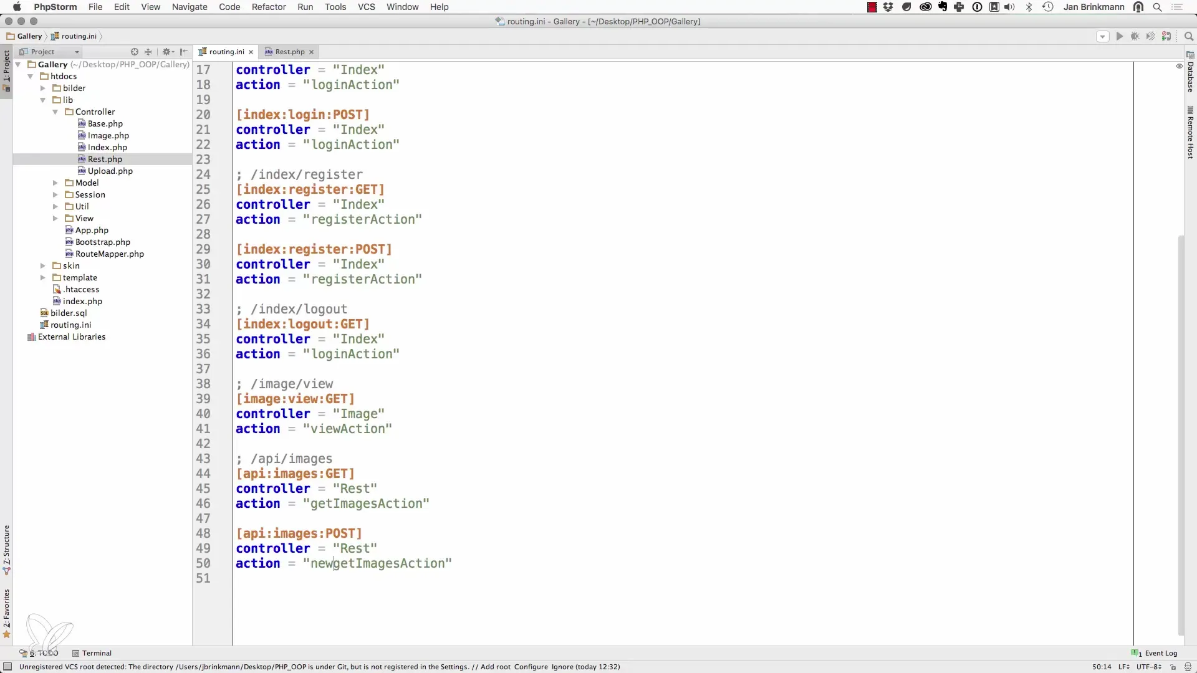Collapse the lib folder
Viewport: 1197px width, 673px height.
[43, 100]
